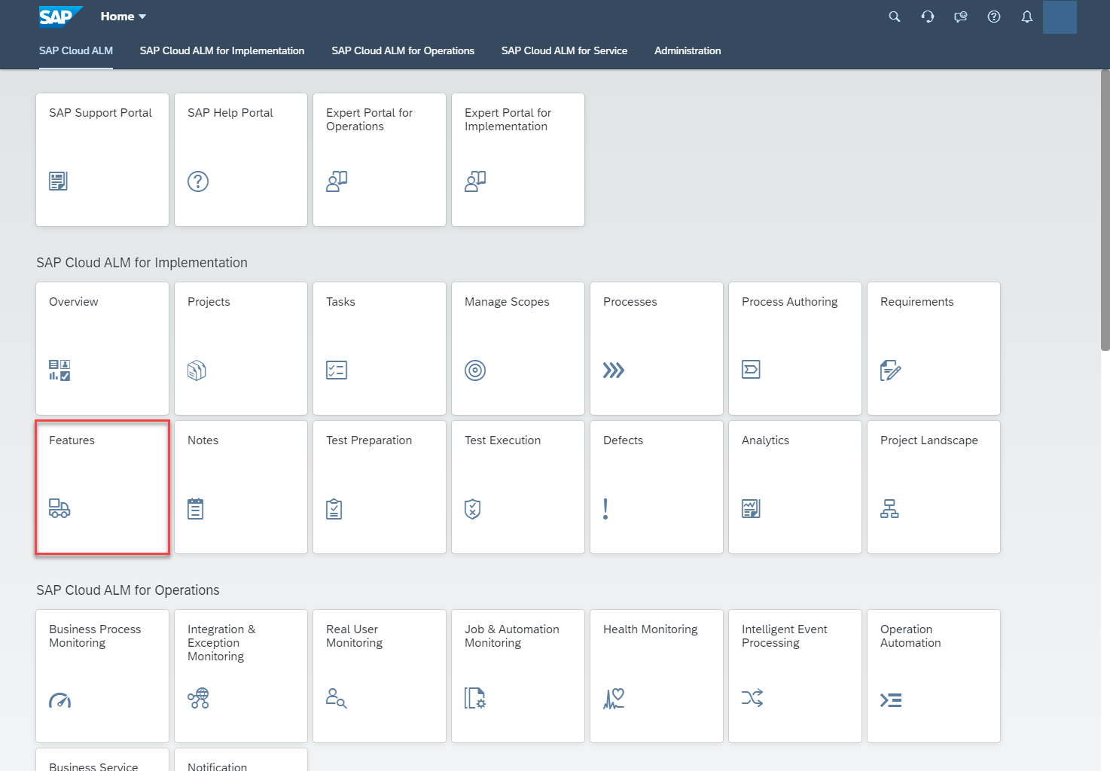Screen dimensions: 1110x771
Task: Switch to the Administration tab
Action: coord(688,50)
